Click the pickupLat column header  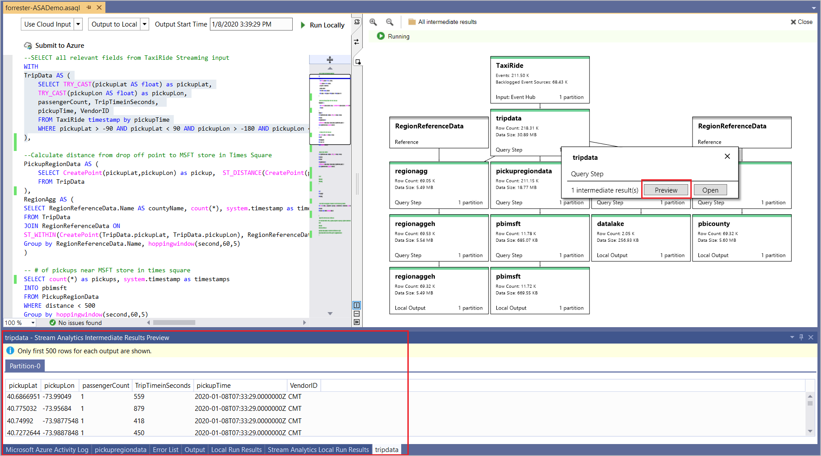click(23, 386)
